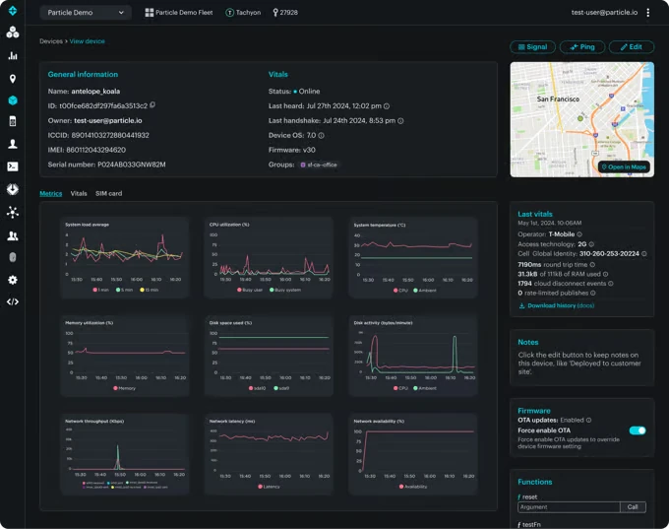This screenshot has width=669, height=529.
Task: Toggle the Force enable OTA switch
Action: pyautogui.click(x=638, y=430)
